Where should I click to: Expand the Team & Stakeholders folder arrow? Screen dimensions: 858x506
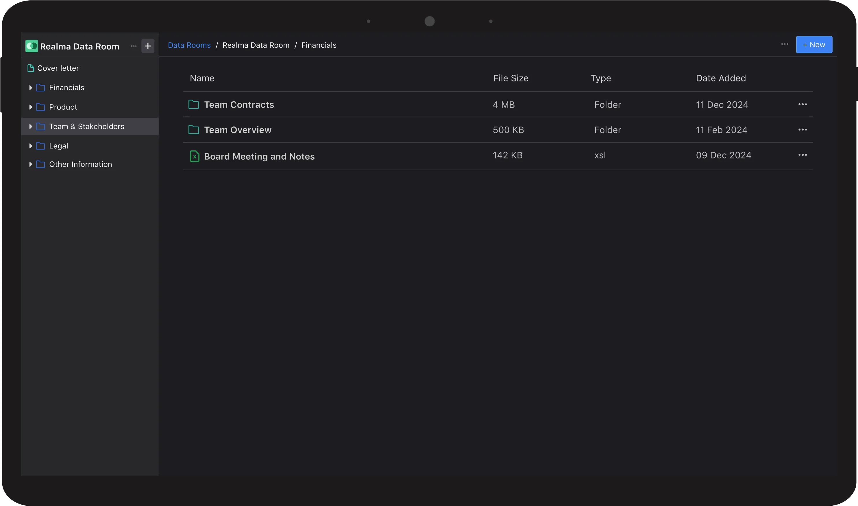click(31, 126)
